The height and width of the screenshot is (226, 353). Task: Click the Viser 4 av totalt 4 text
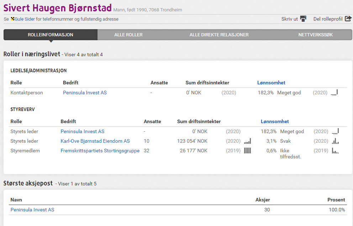click(x=84, y=54)
